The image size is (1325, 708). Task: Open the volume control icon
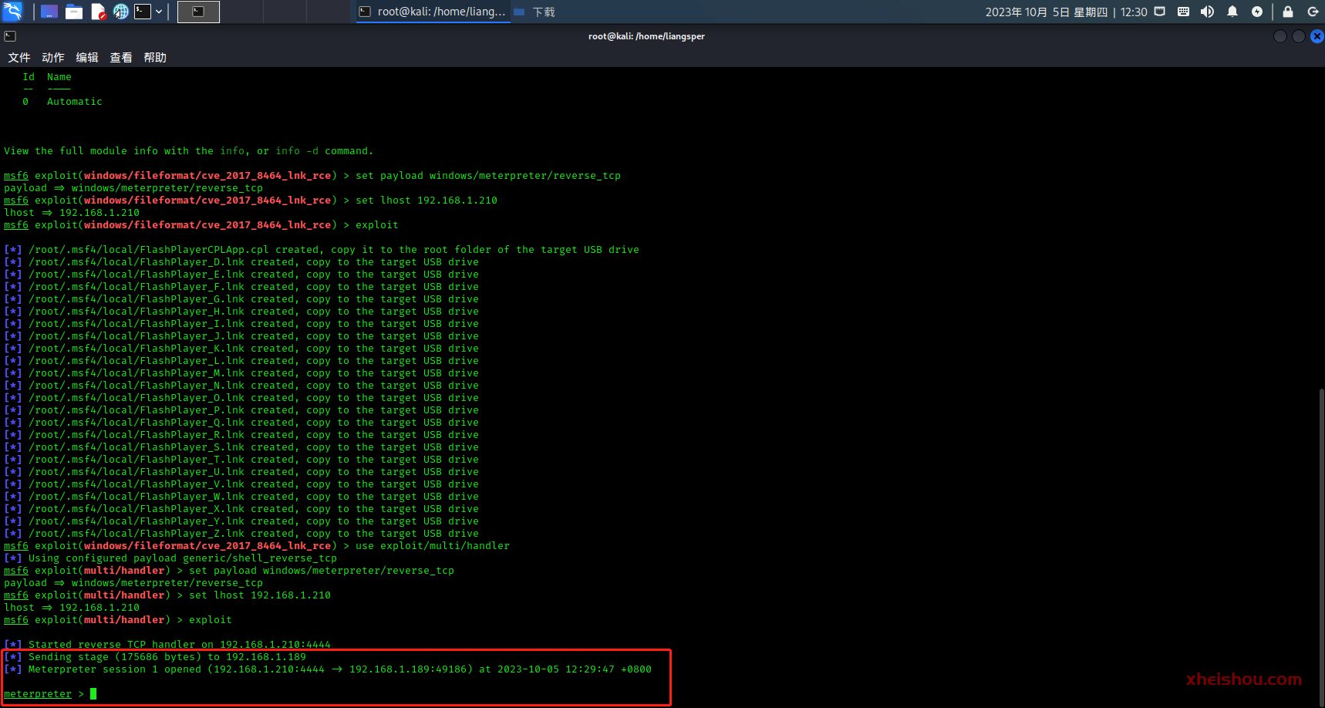pos(1207,12)
